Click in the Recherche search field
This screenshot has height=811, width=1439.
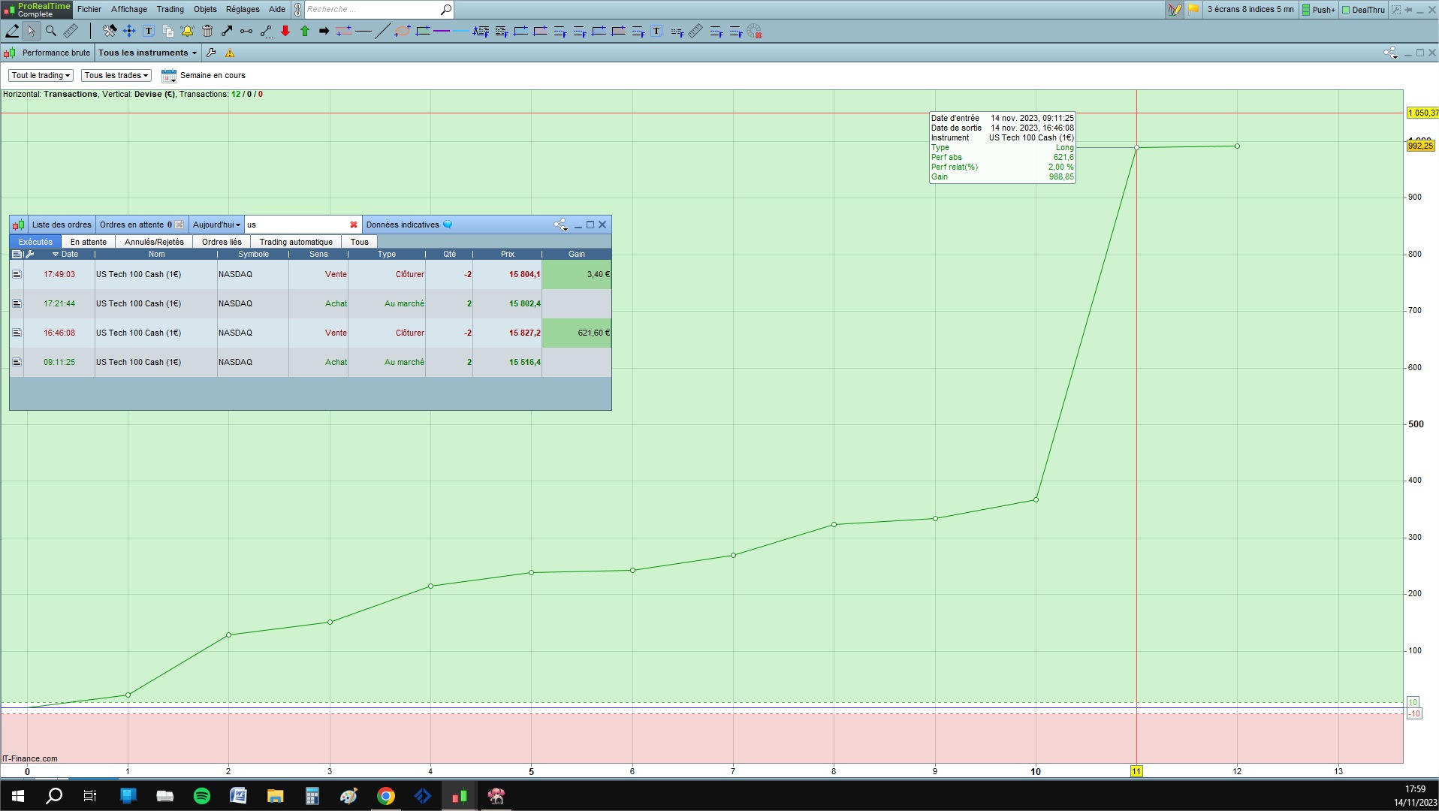(371, 10)
